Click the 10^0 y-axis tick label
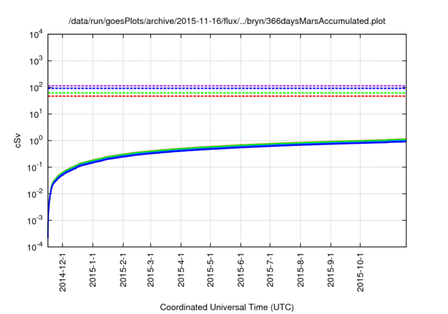448x314 pixels. pos(36,141)
